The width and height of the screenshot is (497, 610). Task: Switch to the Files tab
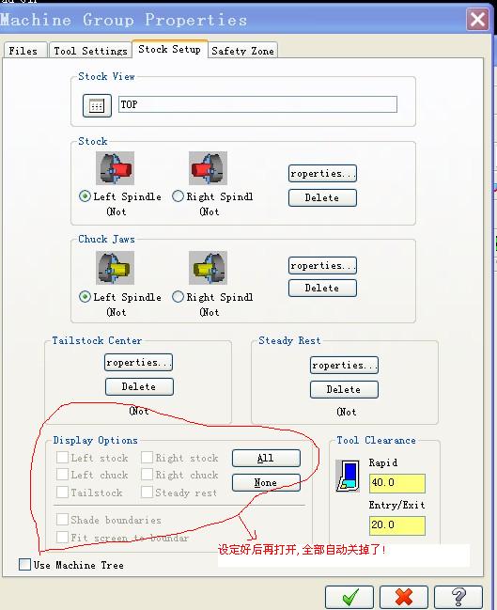(x=23, y=51)
